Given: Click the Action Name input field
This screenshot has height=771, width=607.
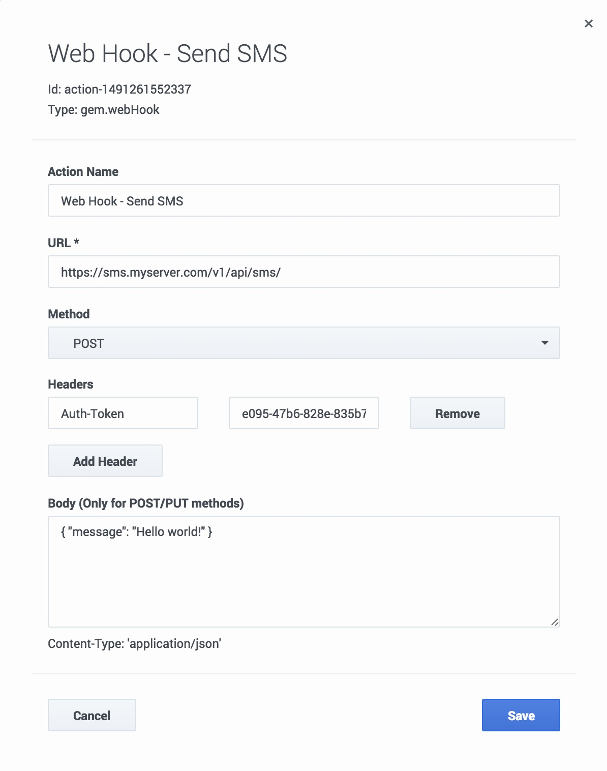Looking at the screenshot, I should [x=303, y=201].
